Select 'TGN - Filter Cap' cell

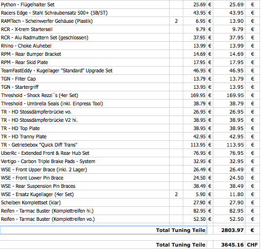[85, 79]
